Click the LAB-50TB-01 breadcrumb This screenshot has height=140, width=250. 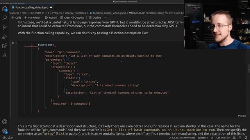click(x=37, y=13)
